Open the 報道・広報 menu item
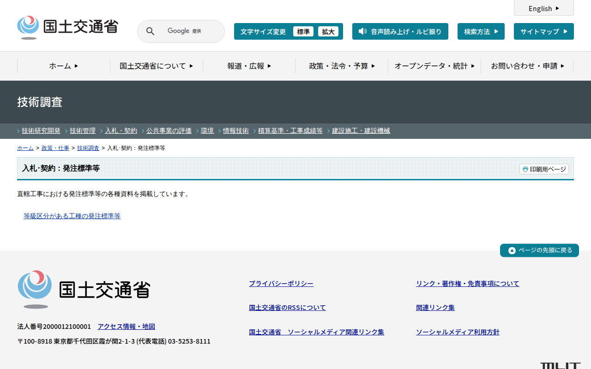Screen dimensions: 591x369 coord(249,66)
